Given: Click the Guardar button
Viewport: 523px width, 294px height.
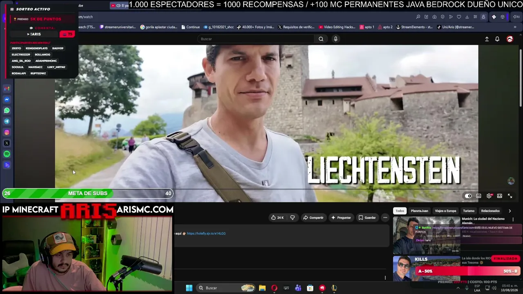Looking at the screenshot, I should coord(367,218).
